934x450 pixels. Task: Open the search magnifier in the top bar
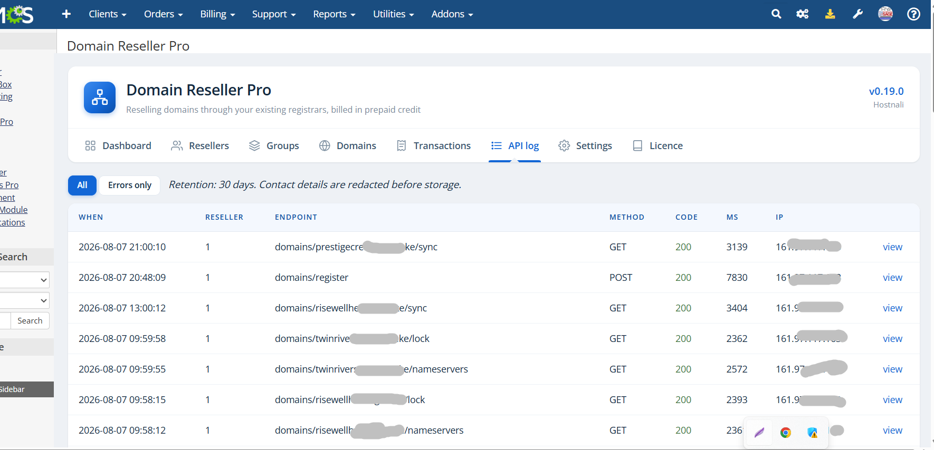pos(776,14)
